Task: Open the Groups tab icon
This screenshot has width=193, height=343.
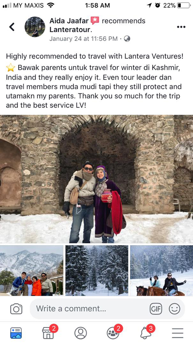Action: coord(113,333)
